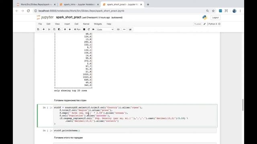Open the Insert menu
This screenshot has width=257, height=144.
point(67,24)
